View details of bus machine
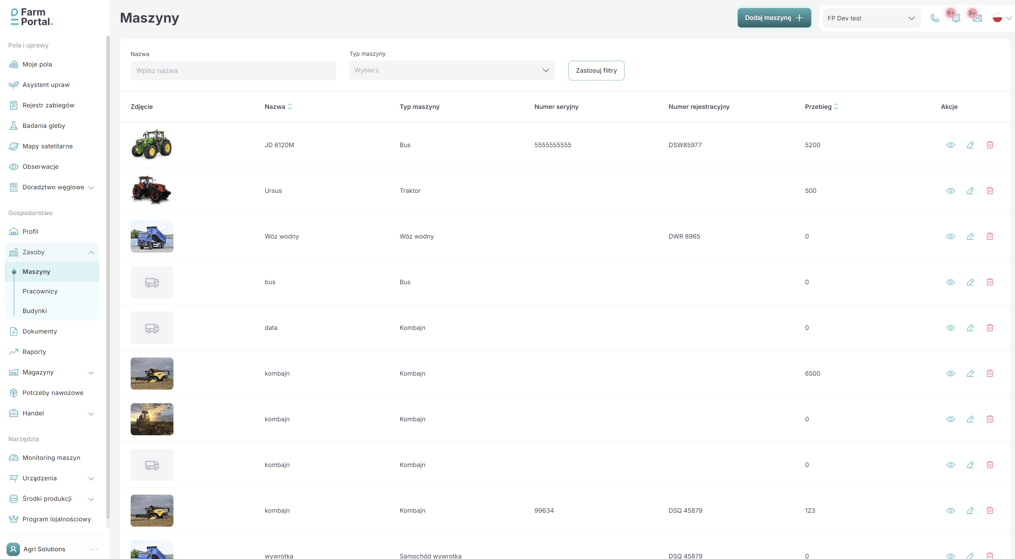This screenshot has width=1015, height=559. tap(950, 282)
